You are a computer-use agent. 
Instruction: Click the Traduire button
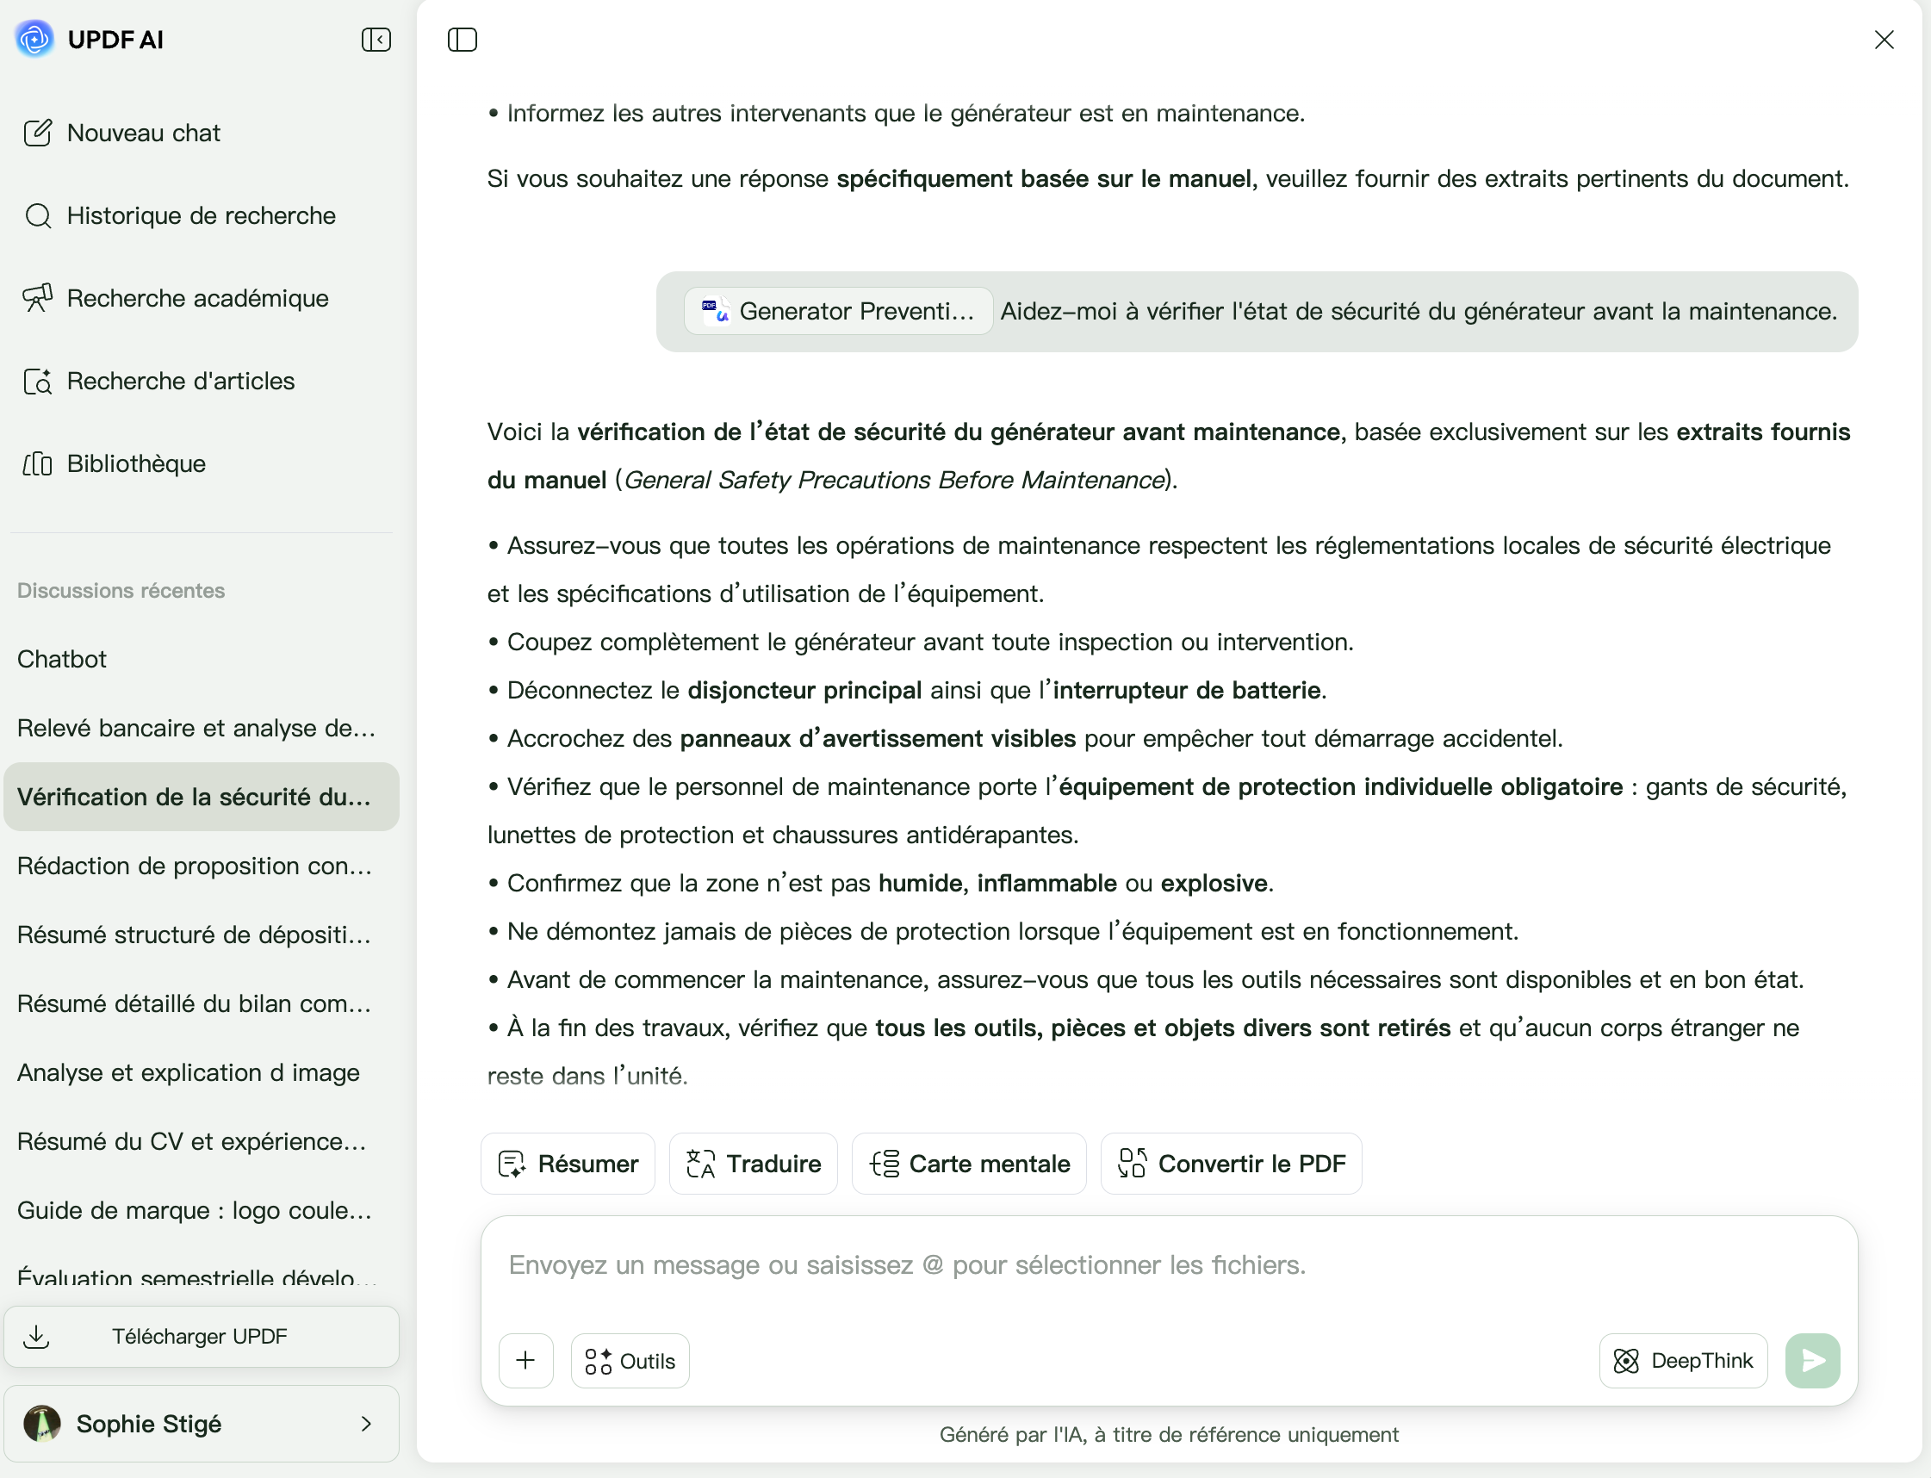point(753,1163)
